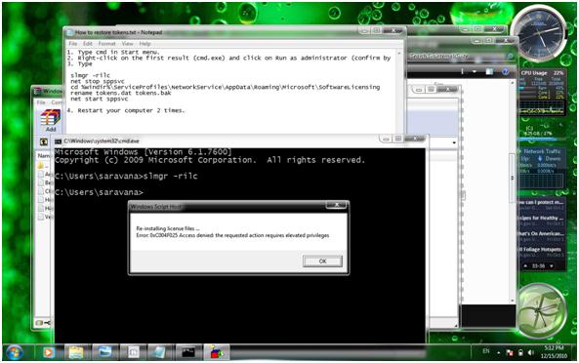Open the Format menu in Notepad
The width and height of the screenshot is (579, 363).
pyautogui.click(x=106, y=44)
